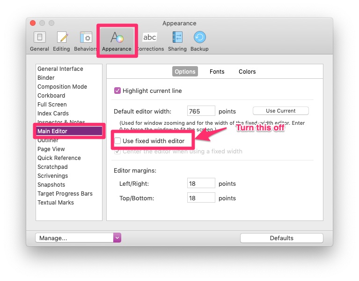Viewport: 359px width, 281px height.
Task: Open the Behaviors preferences pane
Action: [86, 41]
